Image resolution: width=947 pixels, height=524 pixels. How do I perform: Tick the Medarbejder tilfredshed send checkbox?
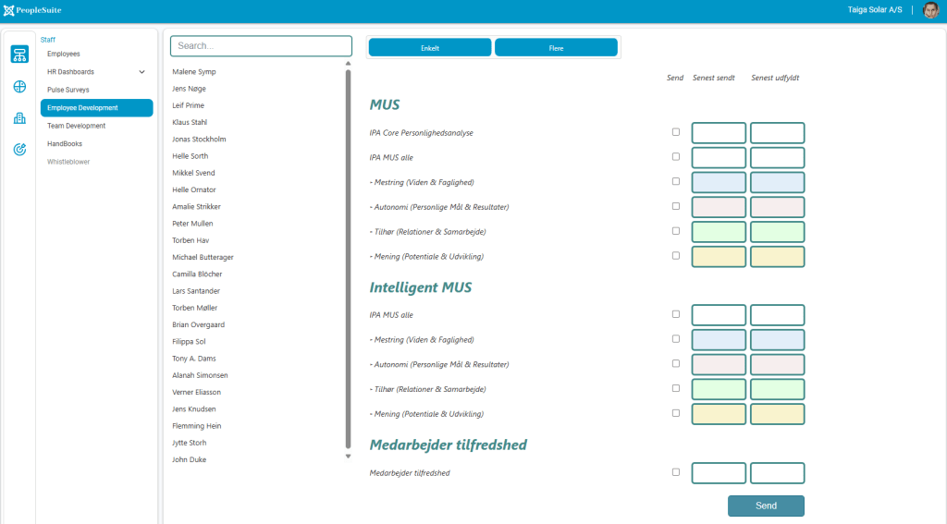[676, 472]
